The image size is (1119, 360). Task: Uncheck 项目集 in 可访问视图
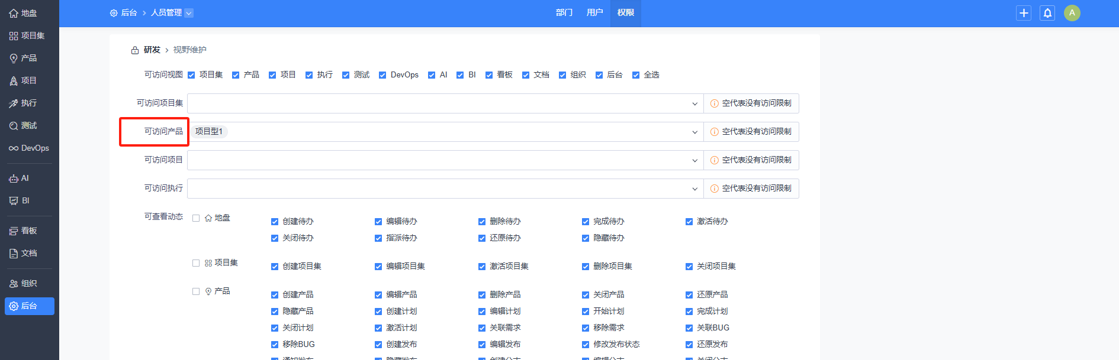(191, 75)
